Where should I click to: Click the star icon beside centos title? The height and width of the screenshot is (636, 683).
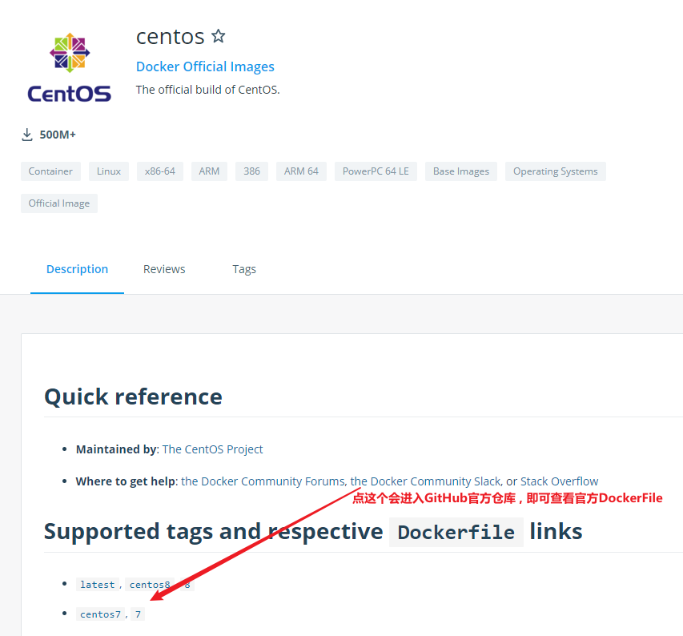pyautogui.click(x=219, y=36)
